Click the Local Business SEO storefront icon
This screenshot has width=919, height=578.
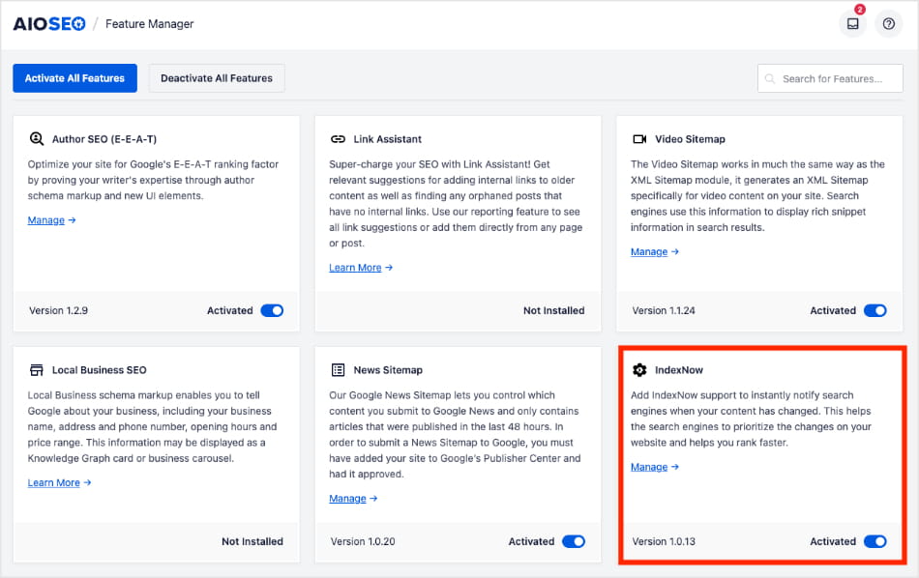coord(37,370)
